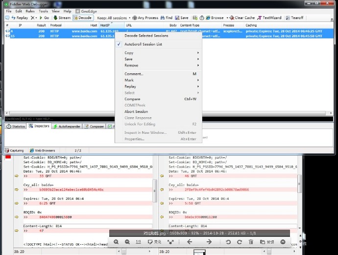Sort by the Content-Type column header

(x=200, y=25)
